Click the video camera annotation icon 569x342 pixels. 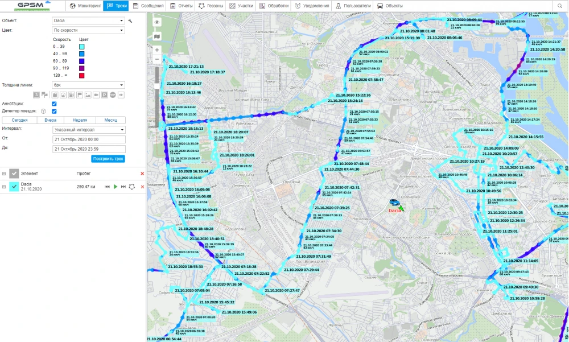(96, 95)
